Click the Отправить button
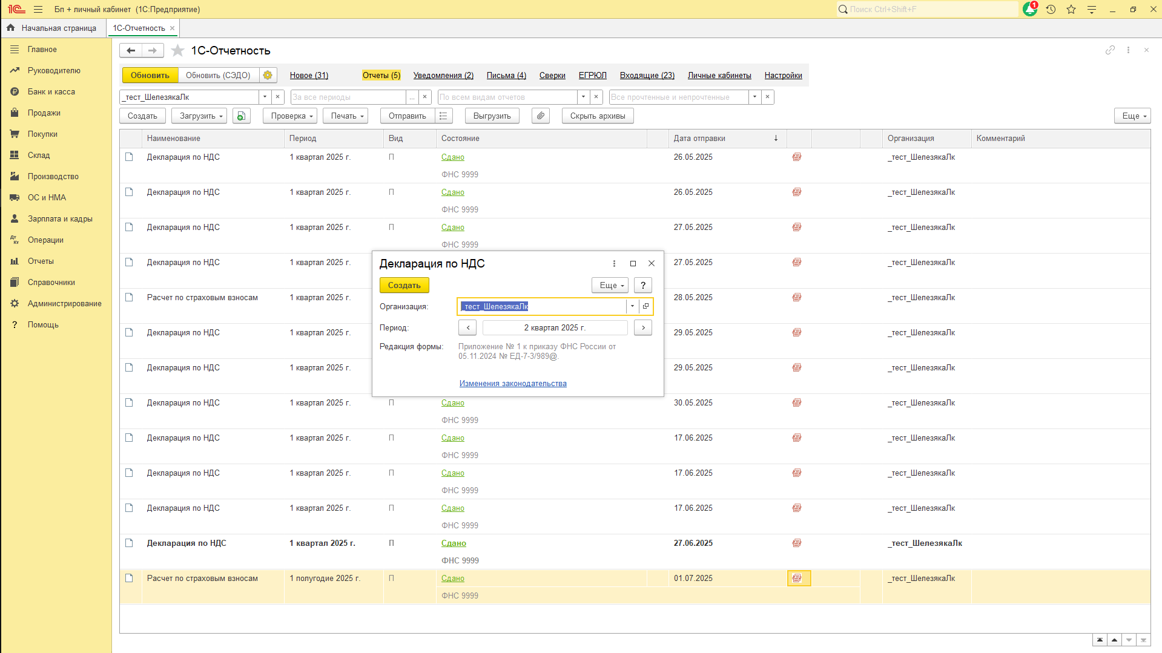The width and height of the screenshot is (1162, 653). pos(408,116)
